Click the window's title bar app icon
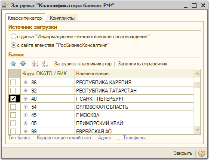Viewport: 209px width, 160px height. click(5, 6)
